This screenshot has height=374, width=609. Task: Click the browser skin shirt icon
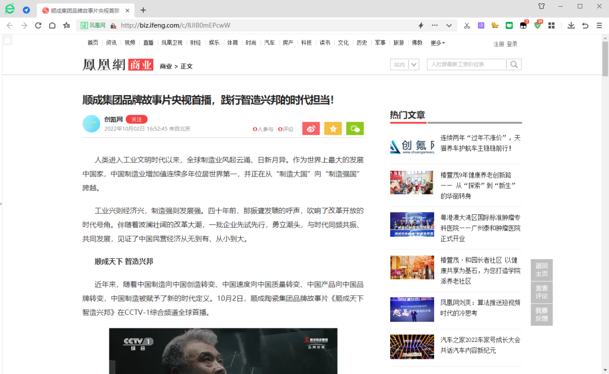click(x=541, y=6)
